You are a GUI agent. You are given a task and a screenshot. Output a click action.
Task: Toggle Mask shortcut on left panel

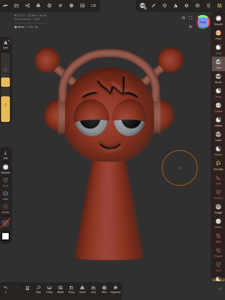(x=6, y=182)
